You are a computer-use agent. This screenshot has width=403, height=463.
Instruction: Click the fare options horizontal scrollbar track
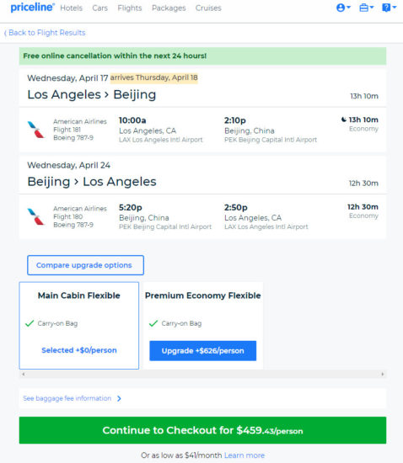click(202, 374)
